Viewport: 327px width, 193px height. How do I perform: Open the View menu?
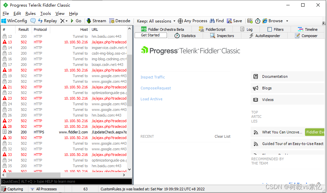tap(60, 13)
